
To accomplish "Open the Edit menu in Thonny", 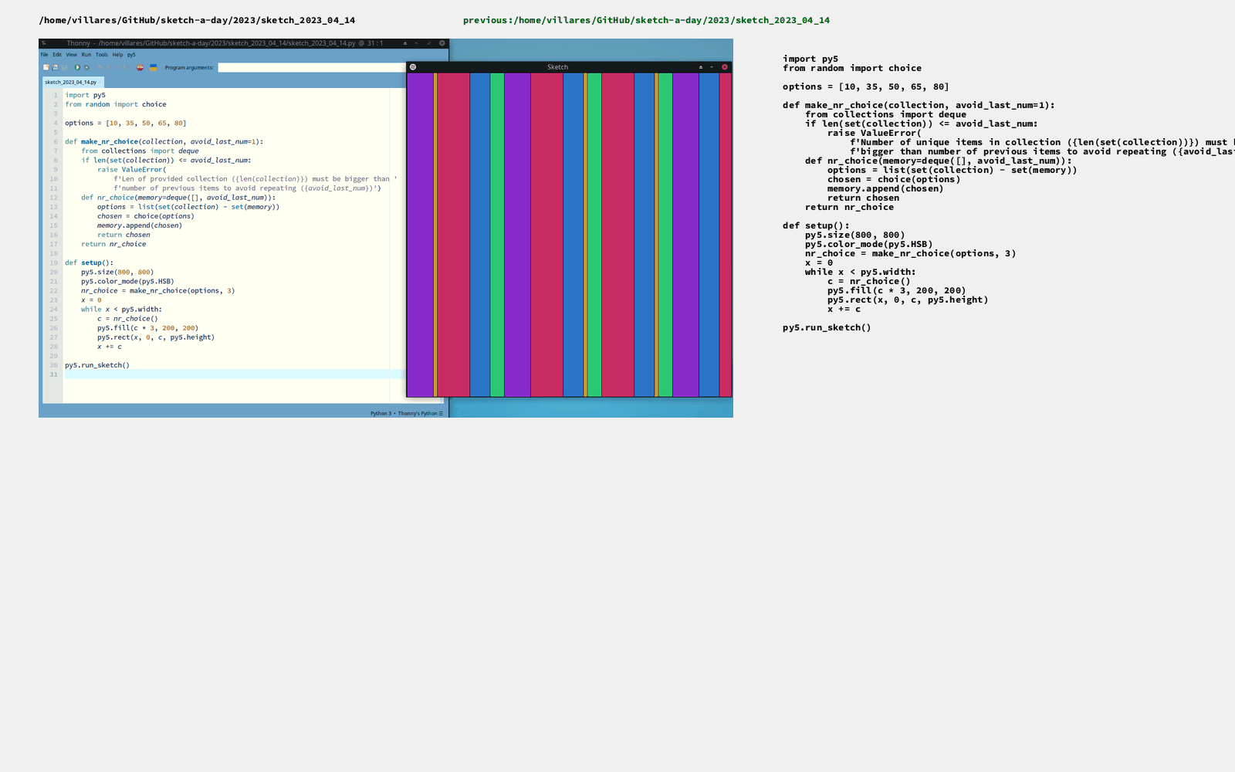I will (57, 55).
